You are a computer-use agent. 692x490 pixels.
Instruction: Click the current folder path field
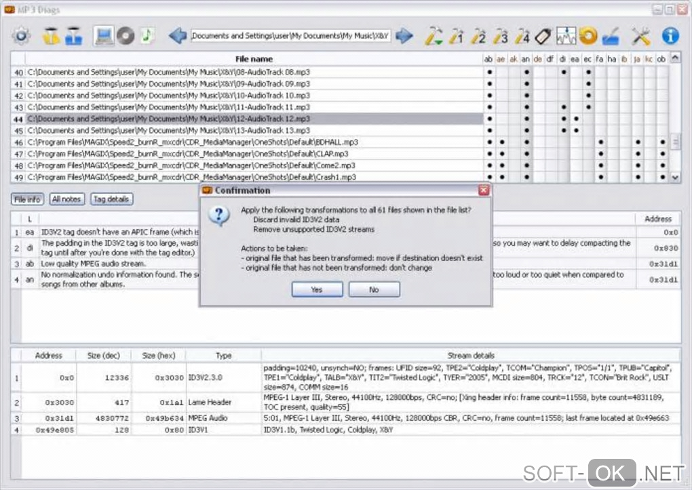(x=290, y=36)
